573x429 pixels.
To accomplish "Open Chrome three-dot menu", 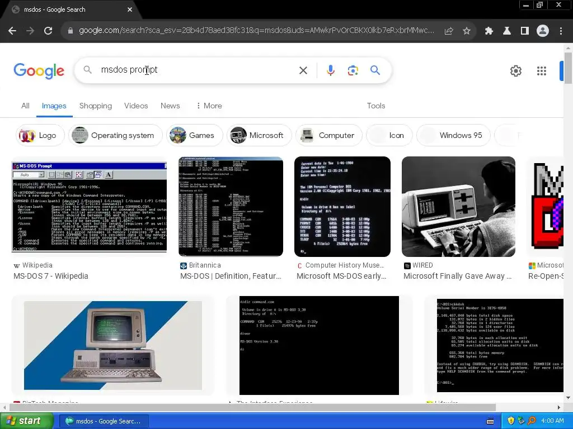I will tap(561, 31).
